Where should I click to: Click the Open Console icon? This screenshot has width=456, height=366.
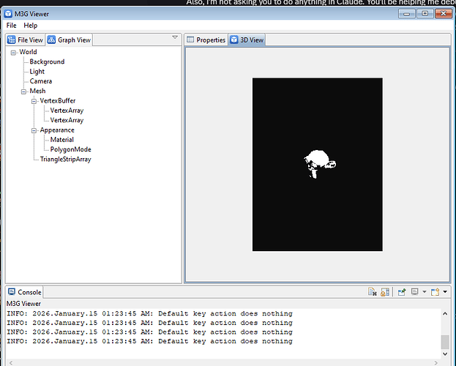[x=435, y=292]
